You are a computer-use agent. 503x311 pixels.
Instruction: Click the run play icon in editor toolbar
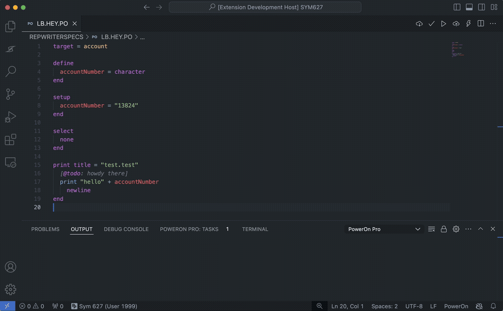pos(443,24)
